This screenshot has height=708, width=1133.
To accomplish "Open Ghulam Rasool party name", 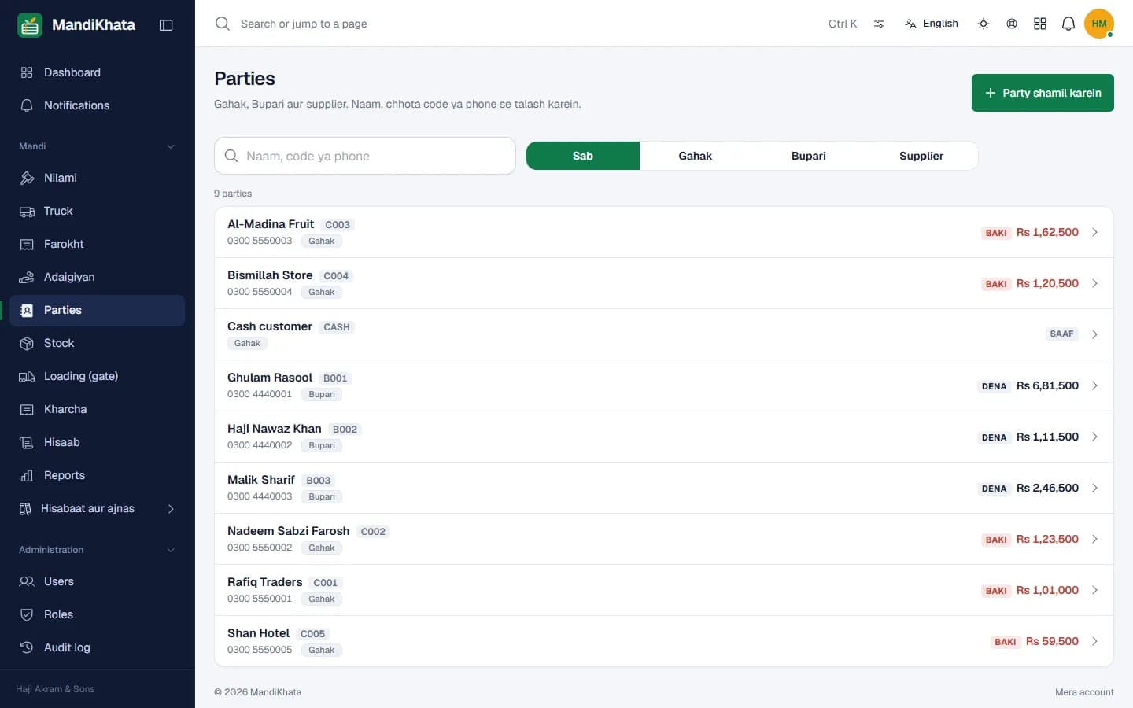I will click(x=270, y=378).
